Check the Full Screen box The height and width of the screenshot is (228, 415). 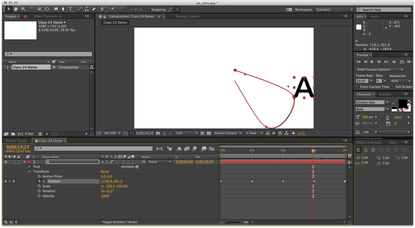click(393, 87)
